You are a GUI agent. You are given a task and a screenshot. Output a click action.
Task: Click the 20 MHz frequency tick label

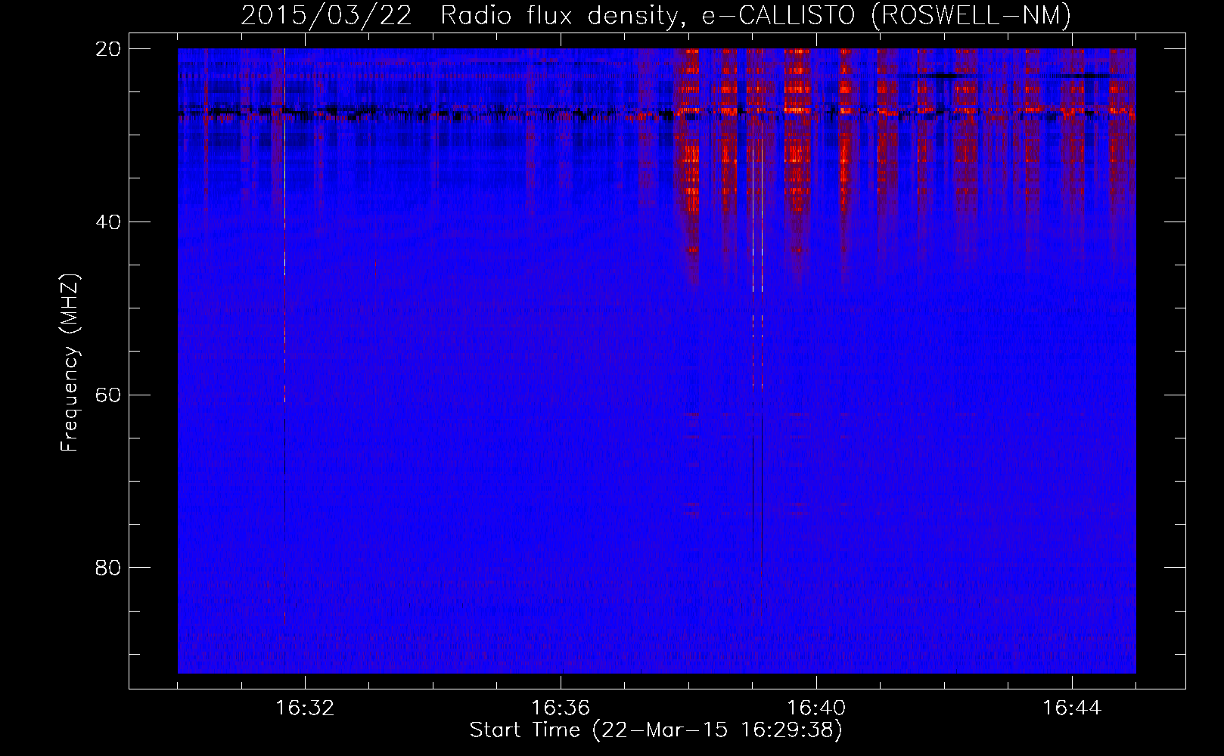[108, 49]
